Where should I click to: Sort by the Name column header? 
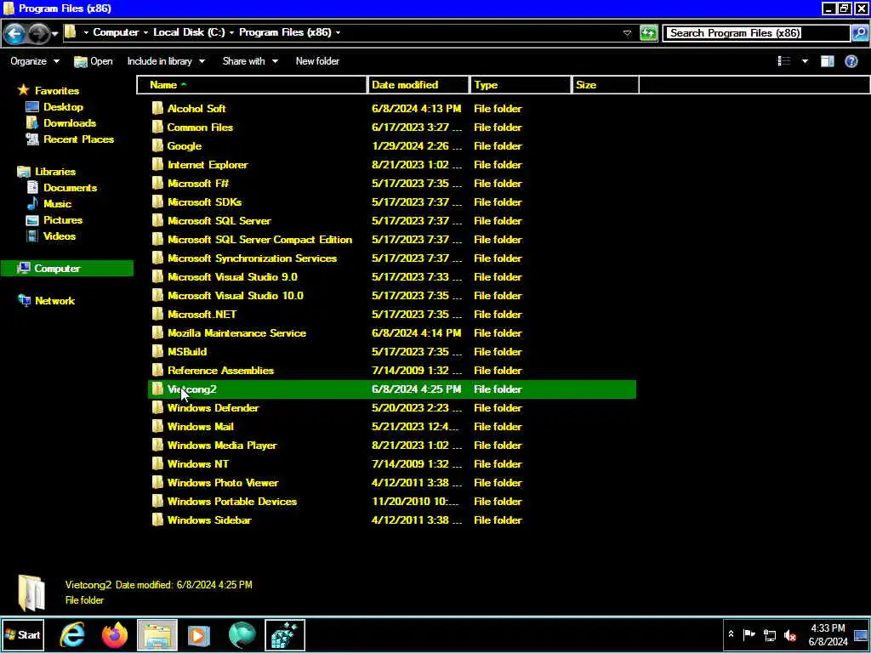[x=252, y=85]
